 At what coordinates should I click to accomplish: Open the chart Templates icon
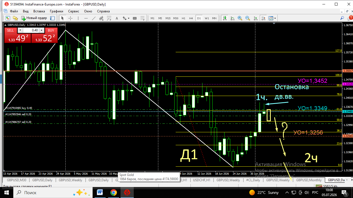click(271, 18)
